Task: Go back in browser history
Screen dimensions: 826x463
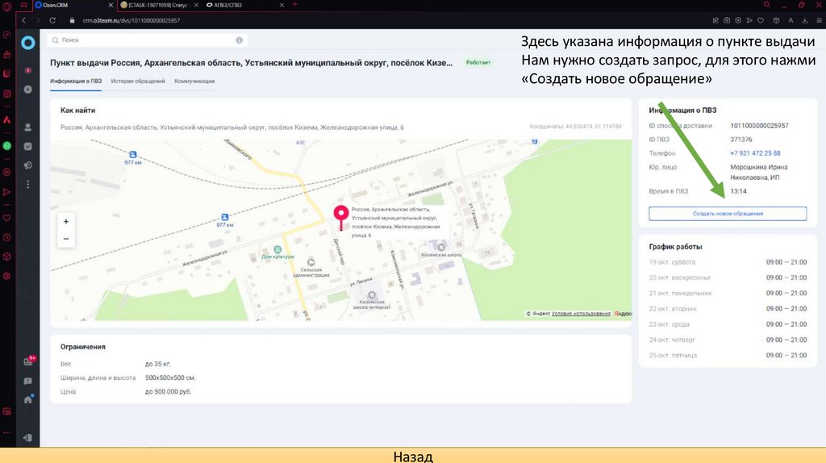Action: click(x=23, y=20)
